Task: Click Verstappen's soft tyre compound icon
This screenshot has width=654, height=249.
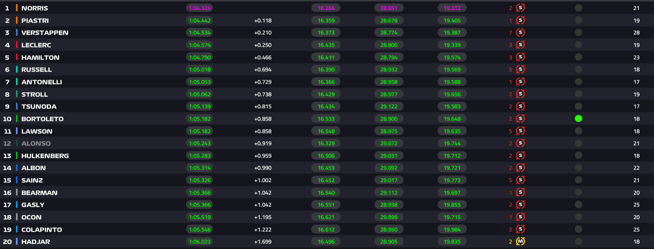Action: [x=520, y=33]
